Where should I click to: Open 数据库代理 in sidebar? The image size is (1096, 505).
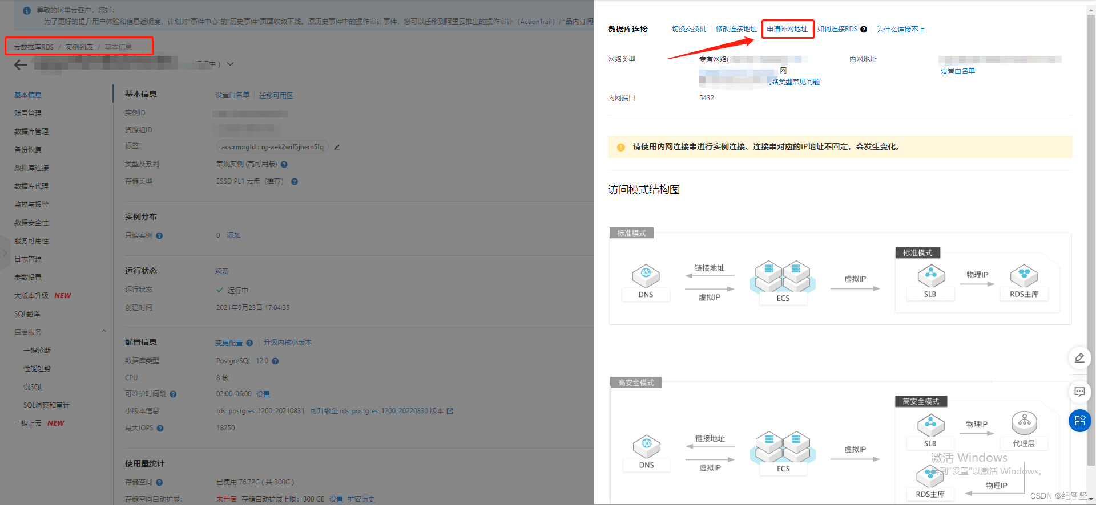31,186
